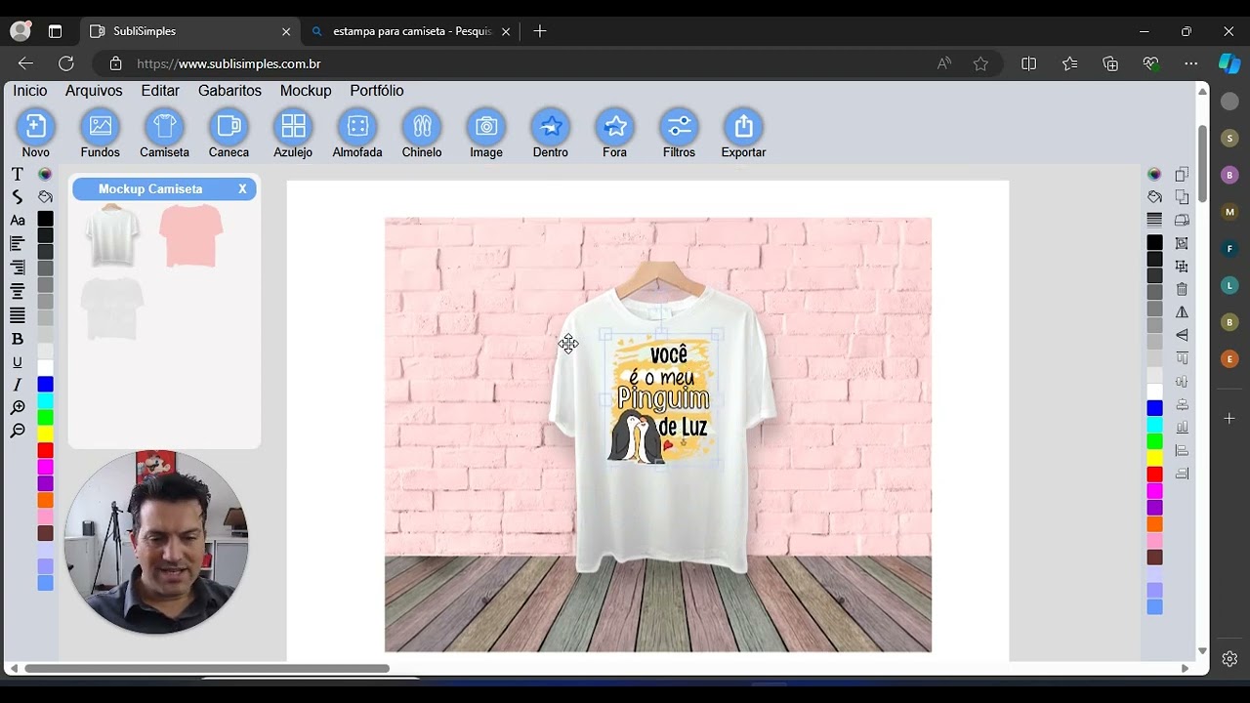Select the Text tool (T)
1250x703 pixels.
point(17,174)
